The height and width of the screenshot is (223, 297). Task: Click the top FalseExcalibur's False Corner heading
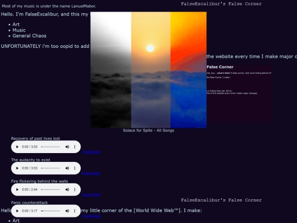(221, 4)
